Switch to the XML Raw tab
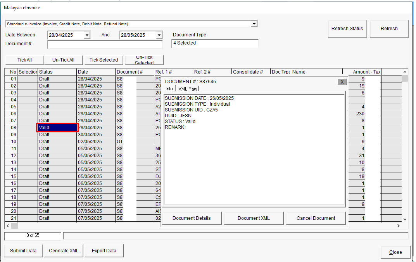This screenshot has width=416, height=262. point(188,89)
